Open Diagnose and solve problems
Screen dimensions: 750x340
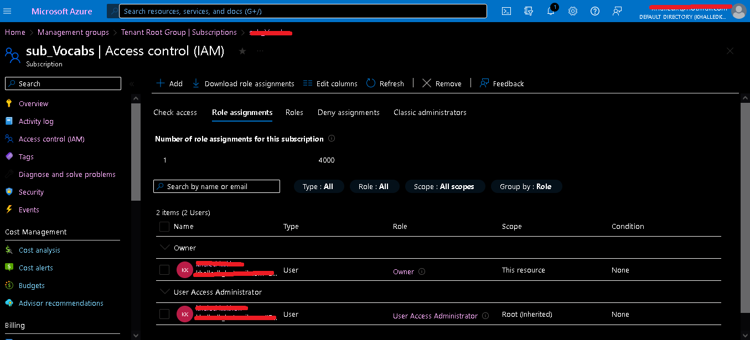pos(67,174)
